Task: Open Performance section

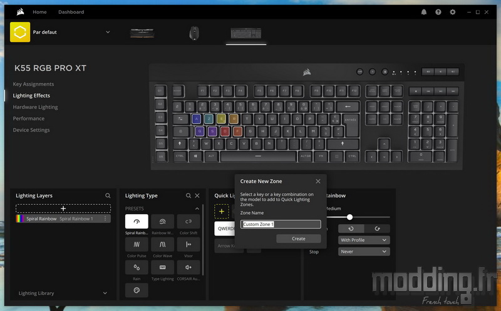Action: (28, 119)
